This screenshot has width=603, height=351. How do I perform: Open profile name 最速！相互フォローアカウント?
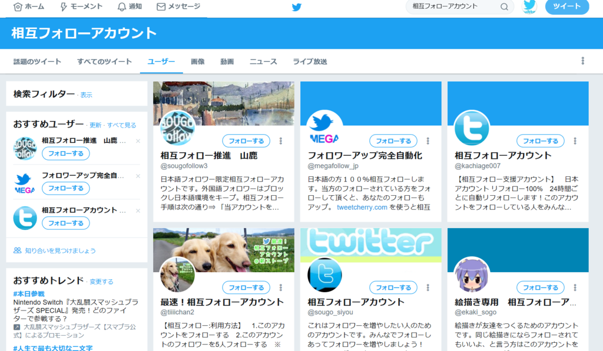click(222, 302)
